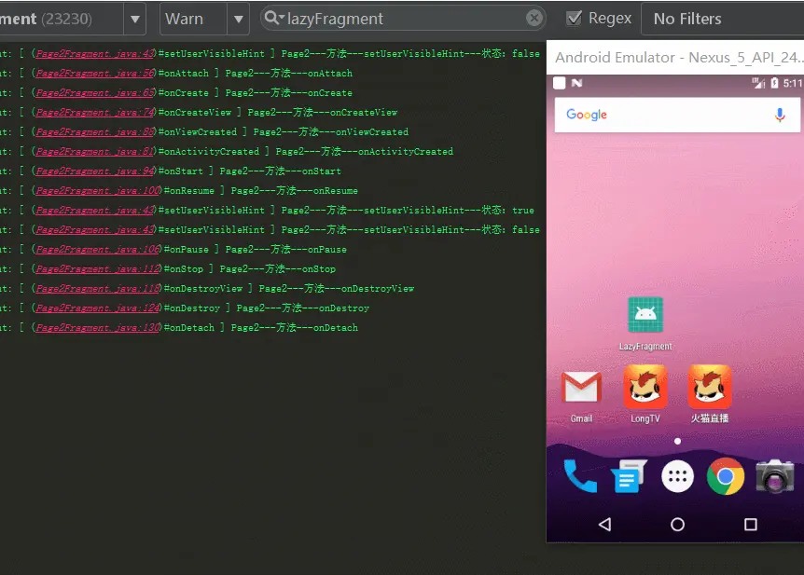The width and height of the screenshot is (804, 575).
Task: Tap the Google search bar in emulator
Action: pos(677,115)
